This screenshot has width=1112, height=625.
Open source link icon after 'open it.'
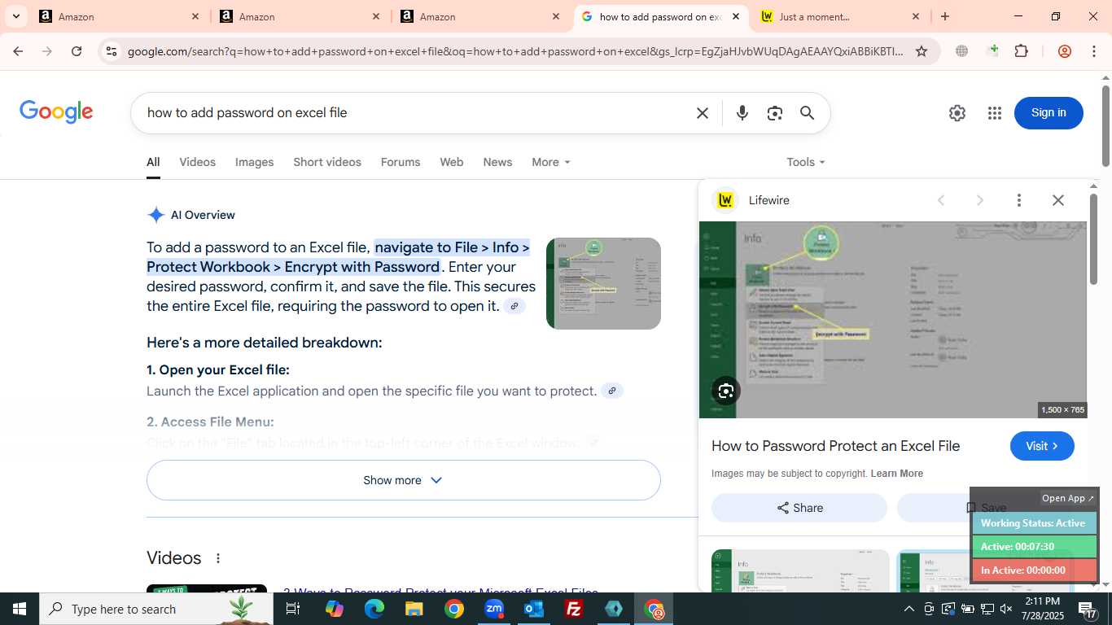click(x=514, y=306)
